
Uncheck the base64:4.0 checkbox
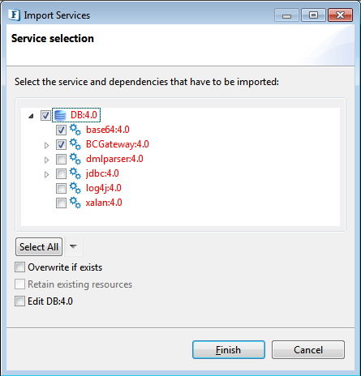click(x=61, y=130)
